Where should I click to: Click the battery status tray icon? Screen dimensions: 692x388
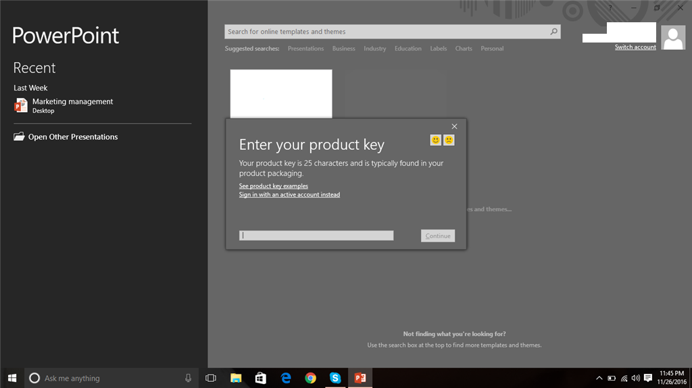coord(612,378)
